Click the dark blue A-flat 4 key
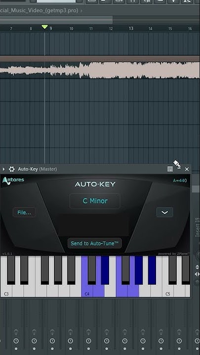The height and width of the screenshot is (355, 200). tap(139, 269)
